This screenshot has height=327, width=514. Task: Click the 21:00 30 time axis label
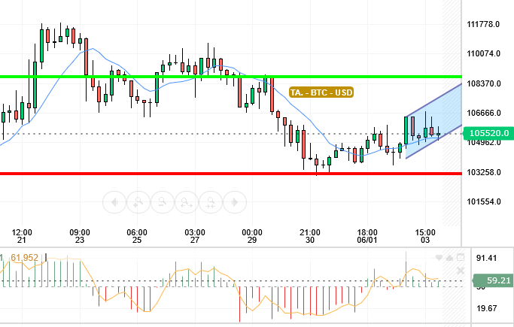click(310, 236)
